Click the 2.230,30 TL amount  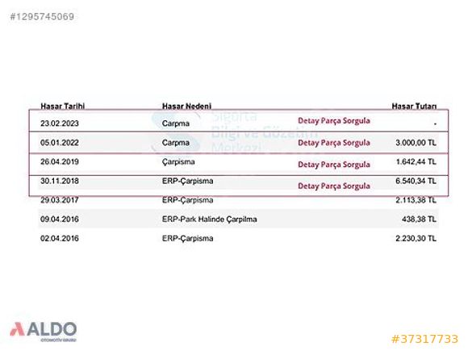pyautogui.click(x=416, y=239)
